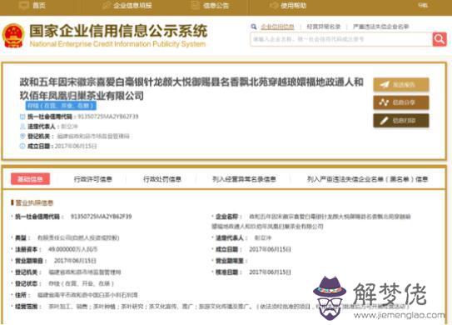Image resolution: width=452 pixels, height=325 pixels.
Task: Click the paper-plane icon on 发送报告 button
Action: coord(385,84)
